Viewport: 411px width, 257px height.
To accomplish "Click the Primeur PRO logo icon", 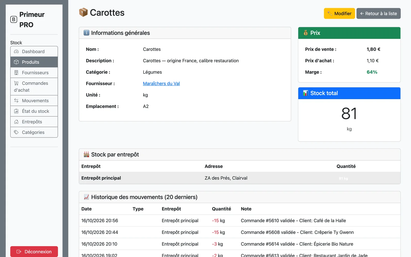I will coord(14,20).
